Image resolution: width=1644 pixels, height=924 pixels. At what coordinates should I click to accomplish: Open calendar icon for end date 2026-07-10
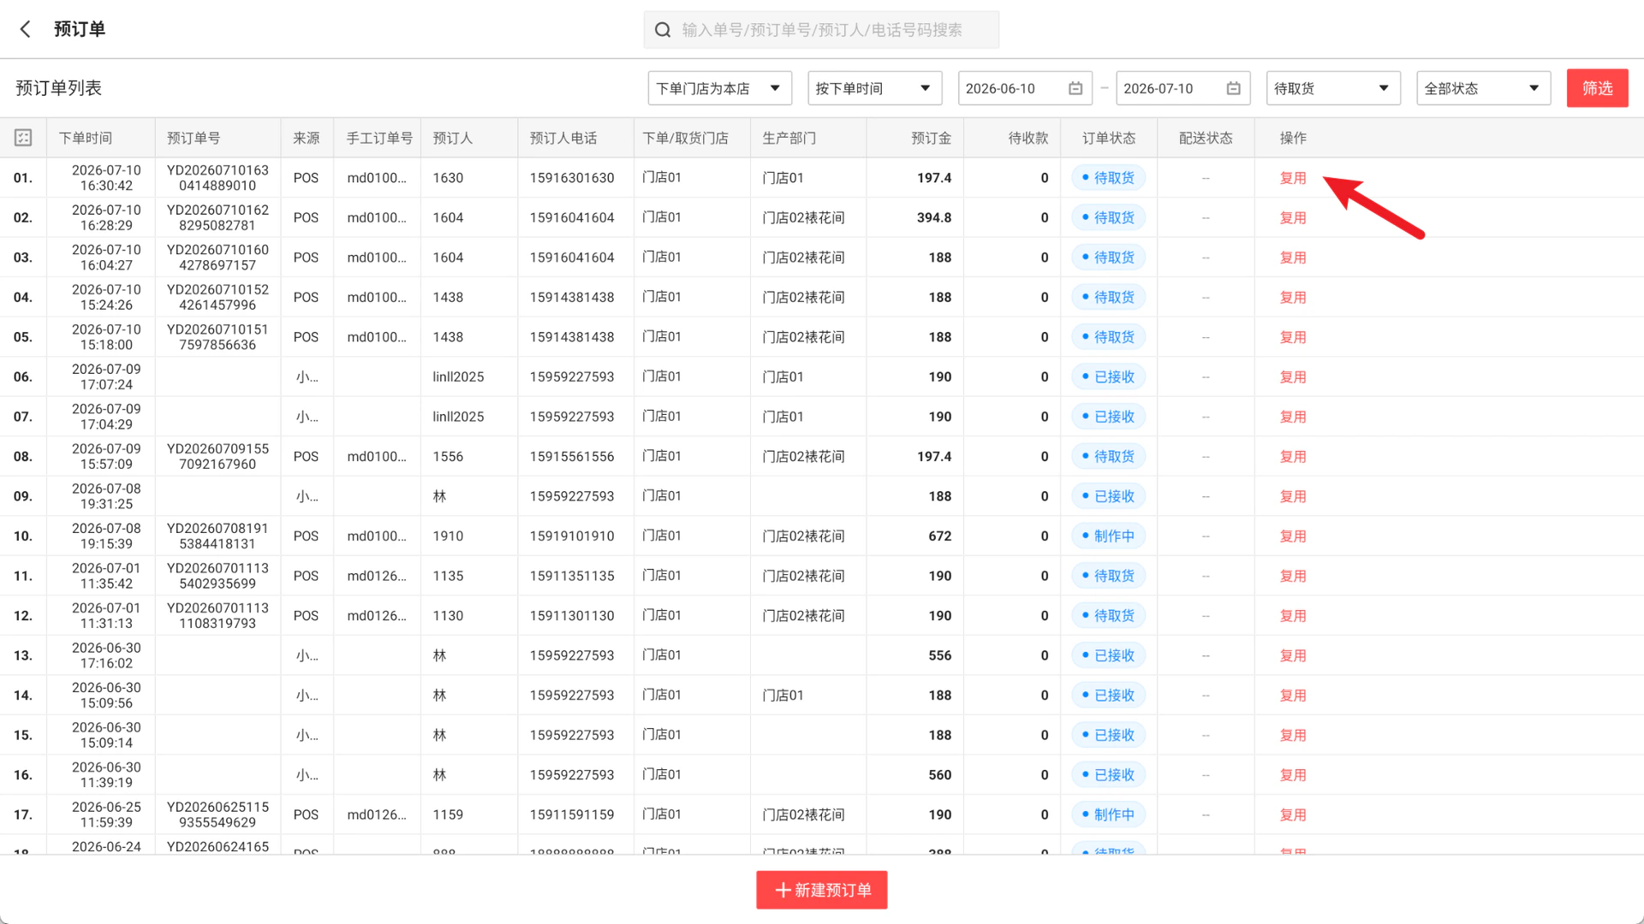coord(1233,88)
